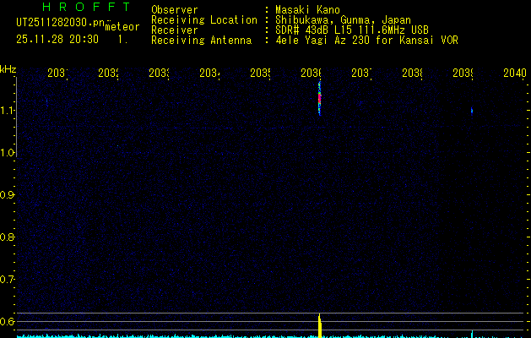Click the 0.6 kHz frequency tick label
This screenshot has width=531, height=338.
[x=8, y=321]
